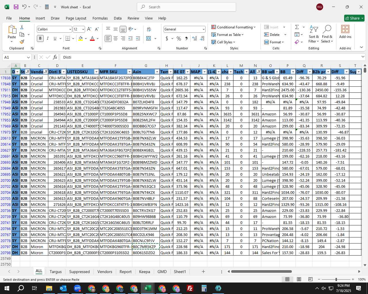Open the Asin column filter dropdown

[x=157, y=72]
